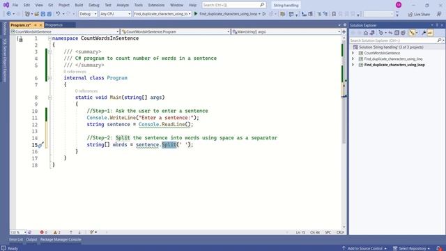Toggle pin on Program.cs* tab
The height and width of the screenshot is (251, 446).
coord(36,25)
